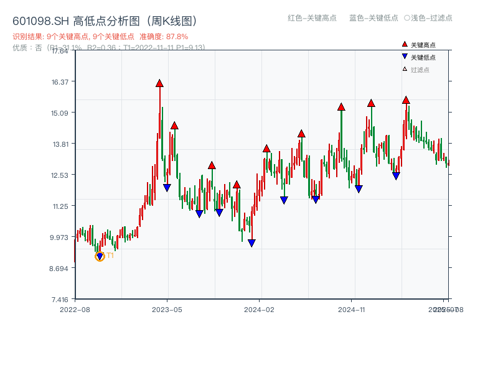Click the red 识别结果 summary line

tap(100, 37)
